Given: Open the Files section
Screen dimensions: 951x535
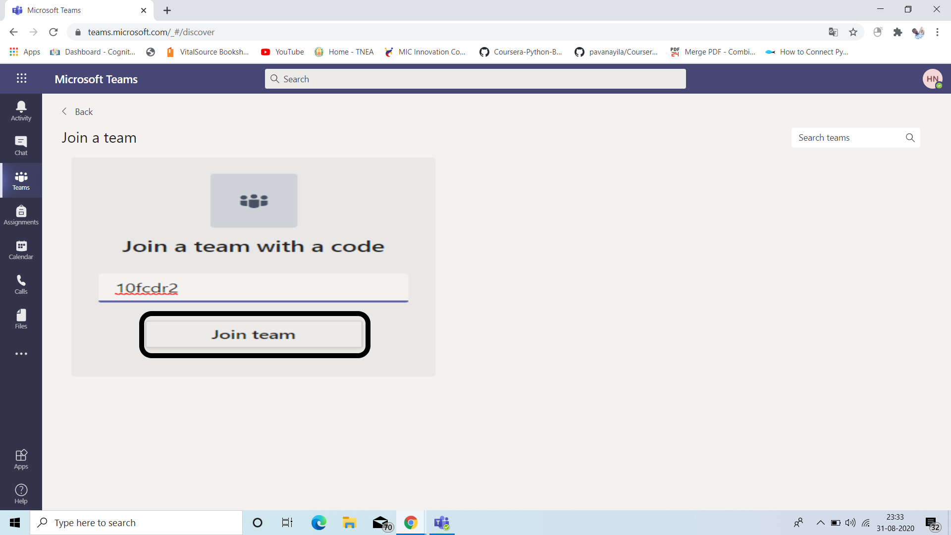Looking at the screenshot, I should (21, 319).
